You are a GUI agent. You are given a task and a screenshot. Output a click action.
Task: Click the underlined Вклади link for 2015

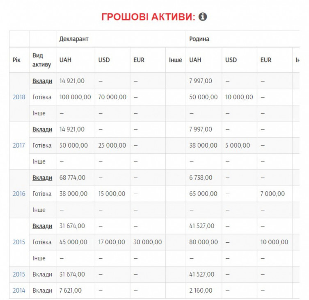(x=42, y=226)
